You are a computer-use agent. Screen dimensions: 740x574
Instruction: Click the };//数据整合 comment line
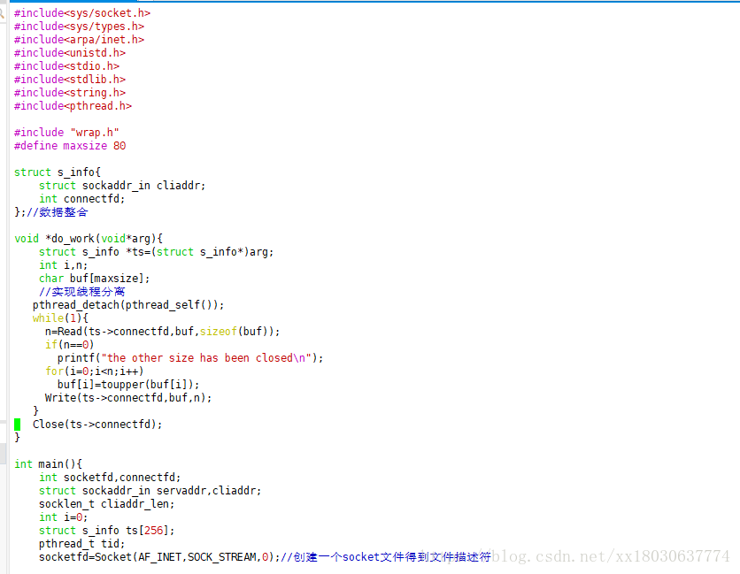point(51,211)
